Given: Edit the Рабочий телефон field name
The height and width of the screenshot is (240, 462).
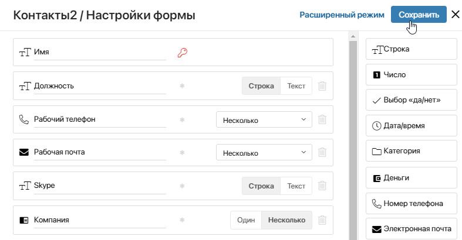Looking at the screenshot, I should [100, 119].
